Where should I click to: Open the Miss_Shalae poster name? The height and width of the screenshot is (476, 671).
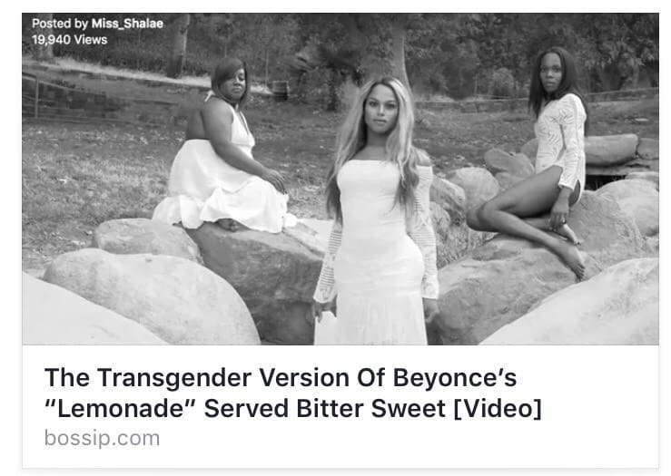[x=127, y=24]
